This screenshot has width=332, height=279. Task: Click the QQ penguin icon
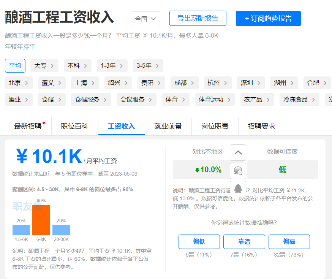pos(238,189)
